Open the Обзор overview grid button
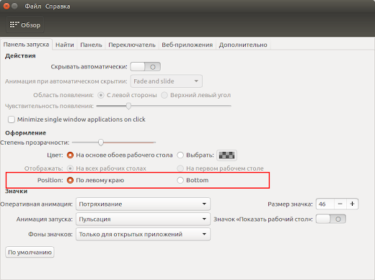The height and width of the screenshot is (280, 375). tap(25, 24)
